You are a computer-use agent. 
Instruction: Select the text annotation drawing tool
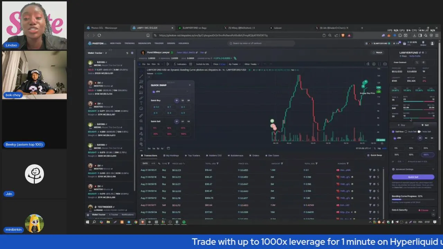click(x=141, y=103)
